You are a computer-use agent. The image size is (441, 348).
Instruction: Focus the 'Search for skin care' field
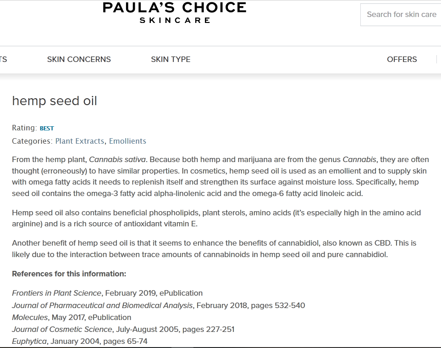[401, 15]
